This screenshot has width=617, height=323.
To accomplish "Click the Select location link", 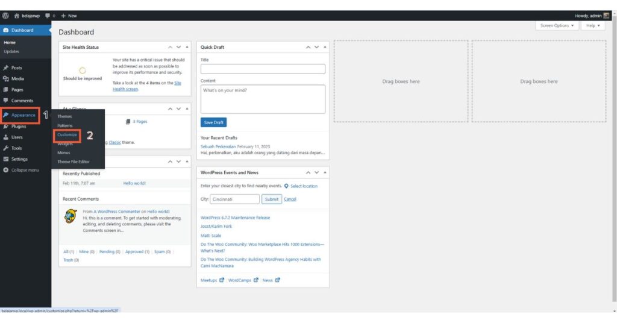I will 304,186.
